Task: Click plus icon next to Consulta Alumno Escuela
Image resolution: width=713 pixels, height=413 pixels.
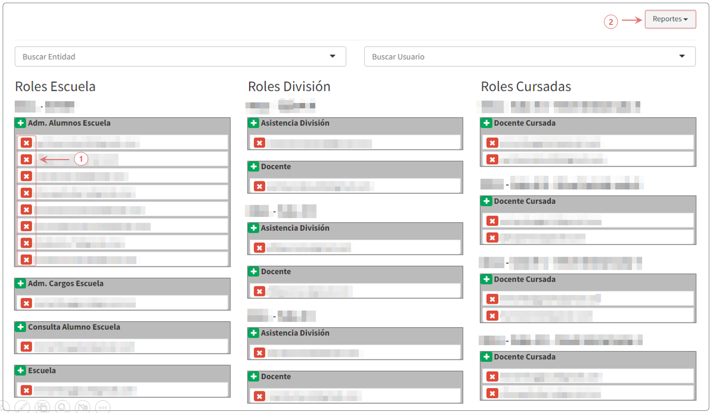Action: (20, 327)
